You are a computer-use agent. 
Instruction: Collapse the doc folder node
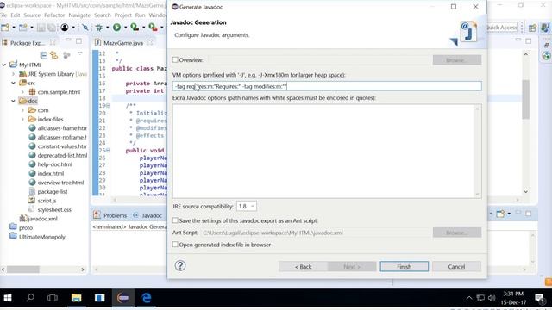point(14,102)
